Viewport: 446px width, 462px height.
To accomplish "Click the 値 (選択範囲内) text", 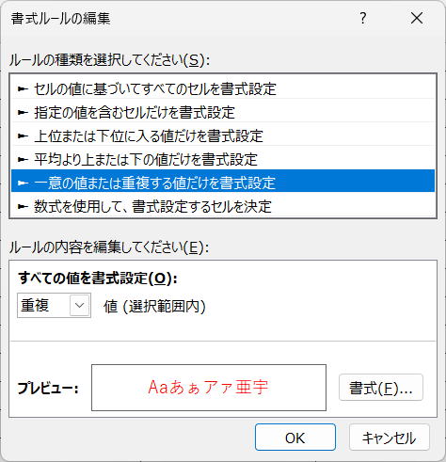I will (x=154, y=307).
